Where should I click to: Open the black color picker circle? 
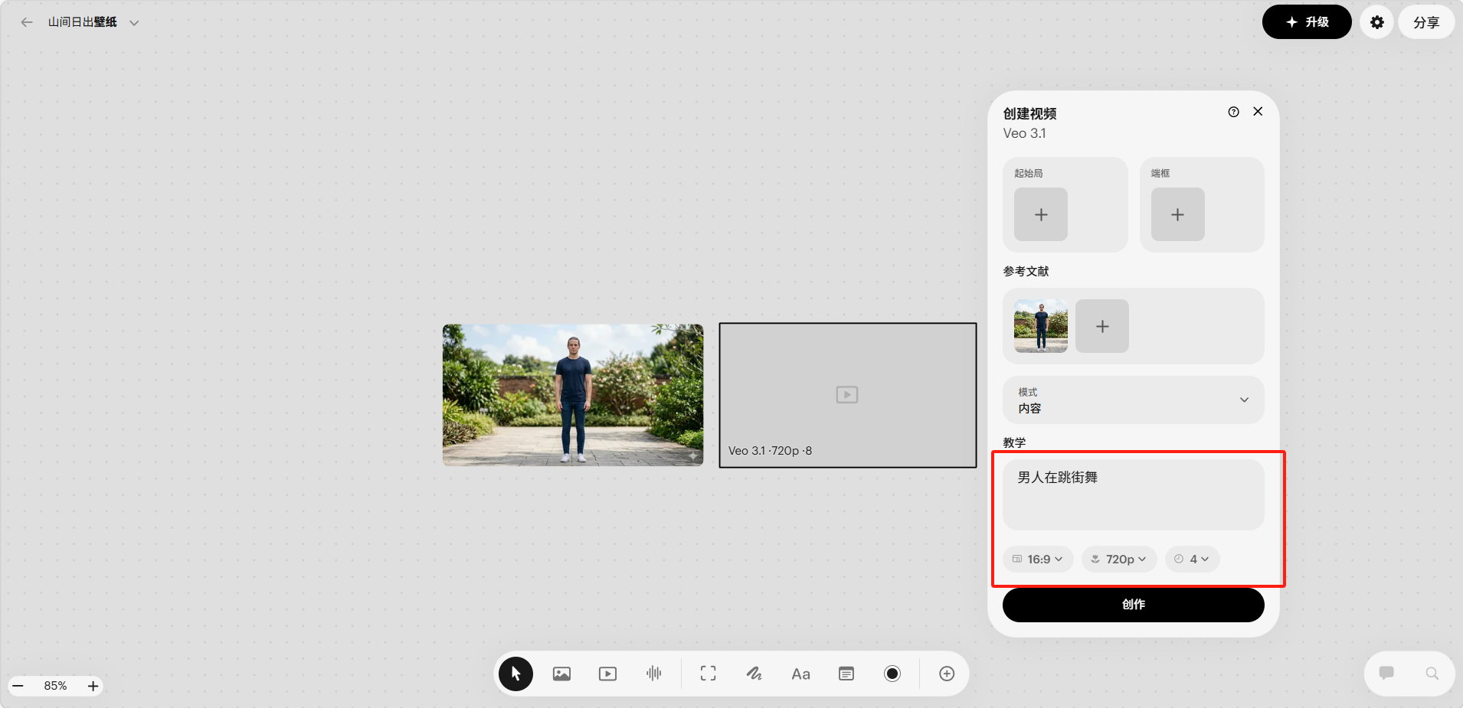tap(892, 674)
